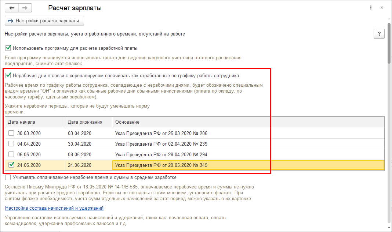Uncheck the 24.06.2020 period row checkbox
The width and height of the screenshot is (392, 232).
[x=11, y=165]
